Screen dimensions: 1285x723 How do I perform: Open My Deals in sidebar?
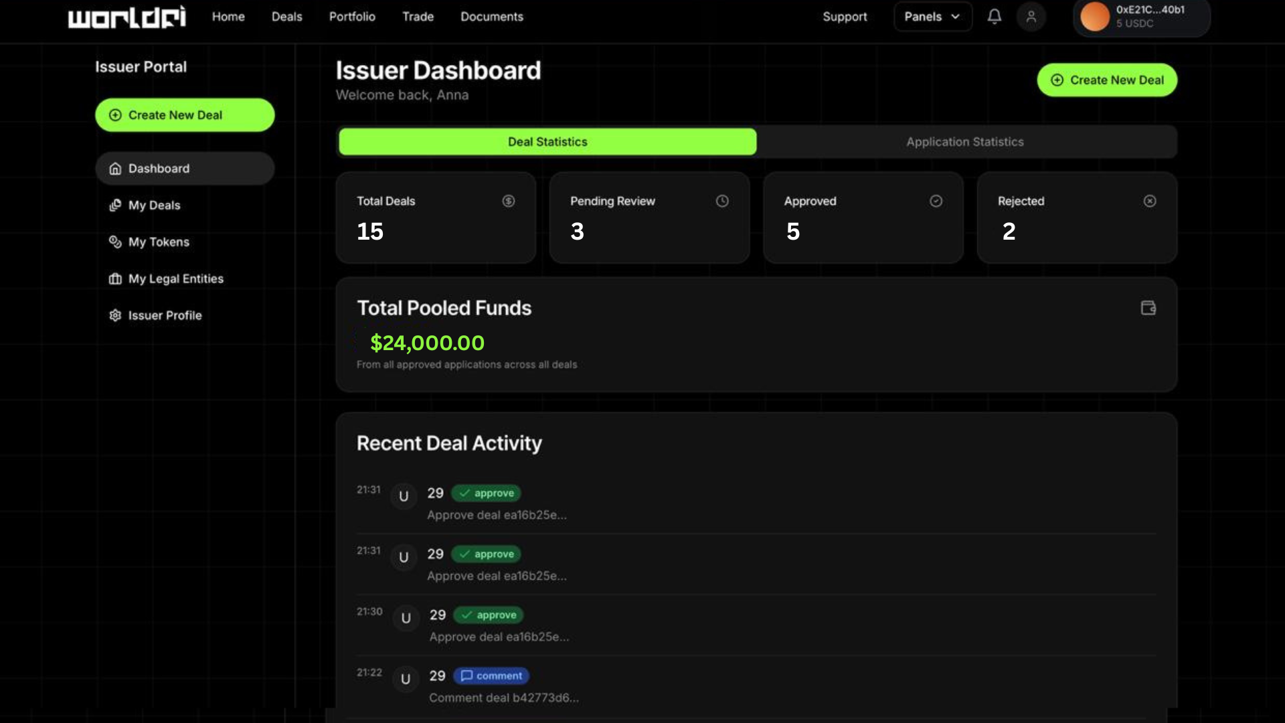[154, 206]
